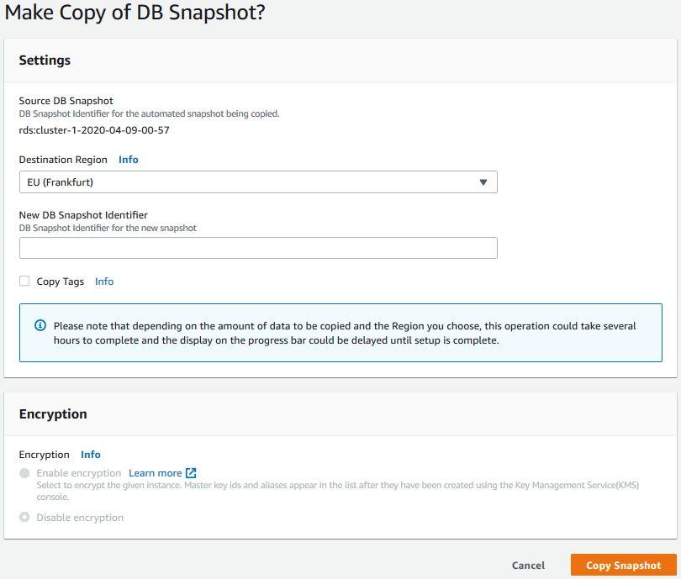
Task: Click the orange Copy Snapshot button
Action: 623,566
